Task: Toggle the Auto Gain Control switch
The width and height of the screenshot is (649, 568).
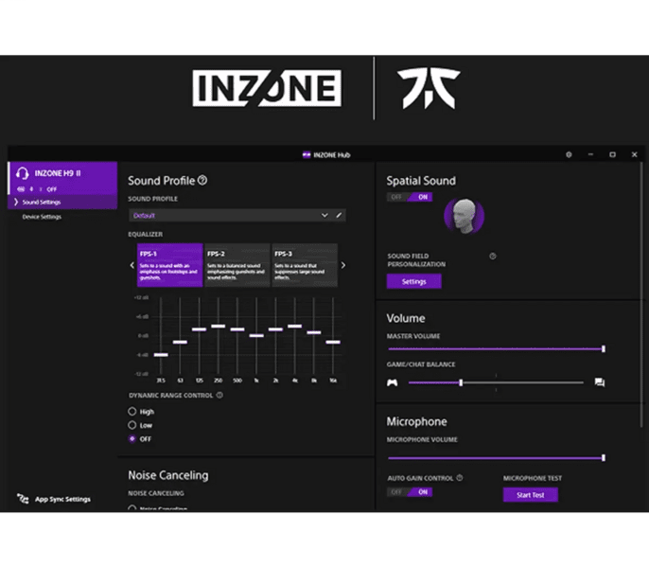Action: coord(409,492)
